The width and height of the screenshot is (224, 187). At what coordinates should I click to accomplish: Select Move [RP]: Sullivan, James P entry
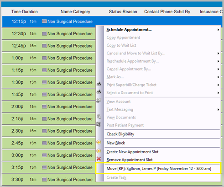click(x=158, y=169)
